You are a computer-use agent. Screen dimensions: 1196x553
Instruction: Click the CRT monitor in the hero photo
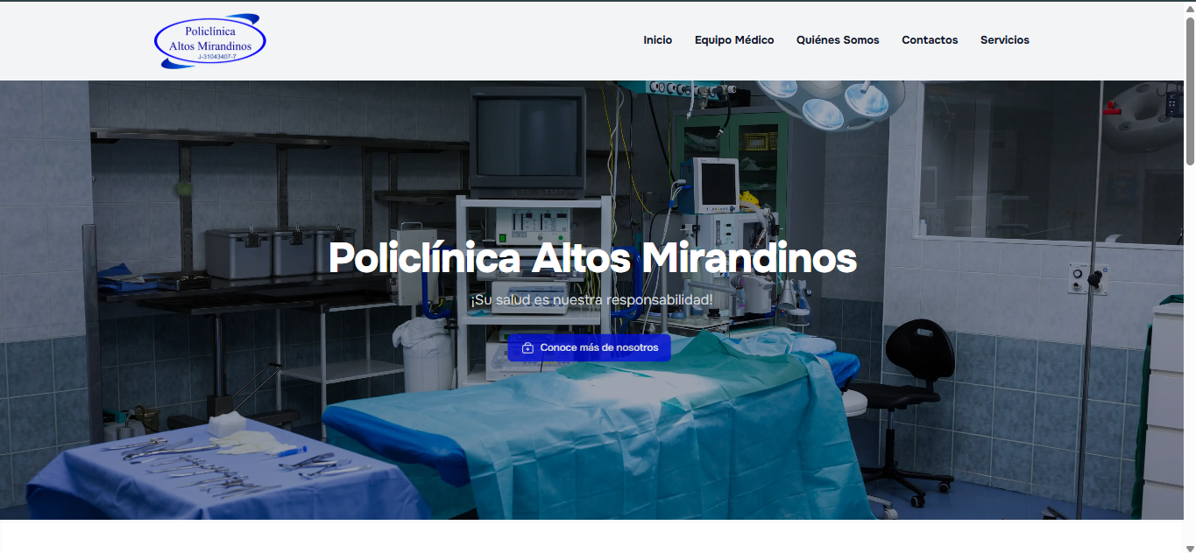coord(527,140)
